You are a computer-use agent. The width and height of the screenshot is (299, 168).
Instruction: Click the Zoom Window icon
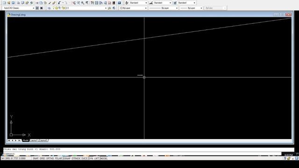(83, 3)
